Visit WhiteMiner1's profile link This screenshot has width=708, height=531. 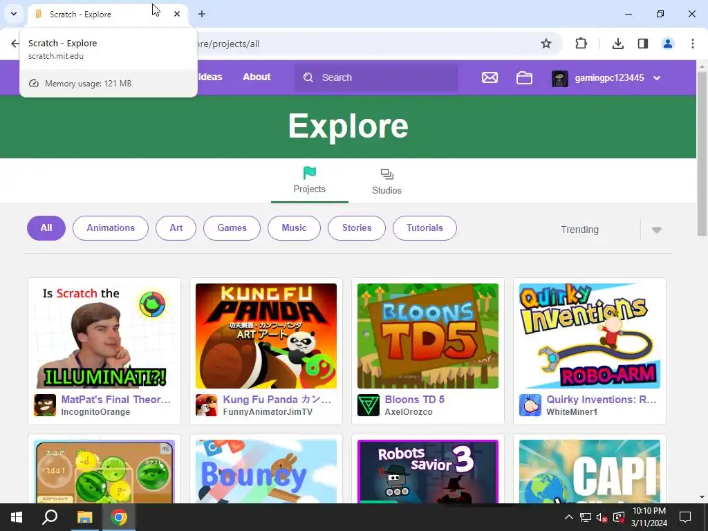click(572, 412)
